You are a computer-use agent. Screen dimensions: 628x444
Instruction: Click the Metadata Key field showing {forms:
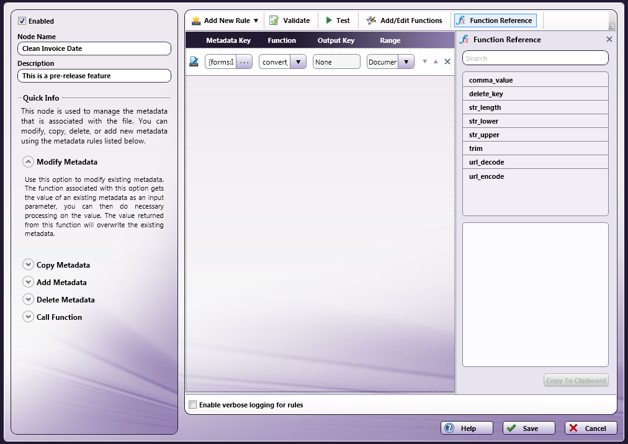point(221,61)
